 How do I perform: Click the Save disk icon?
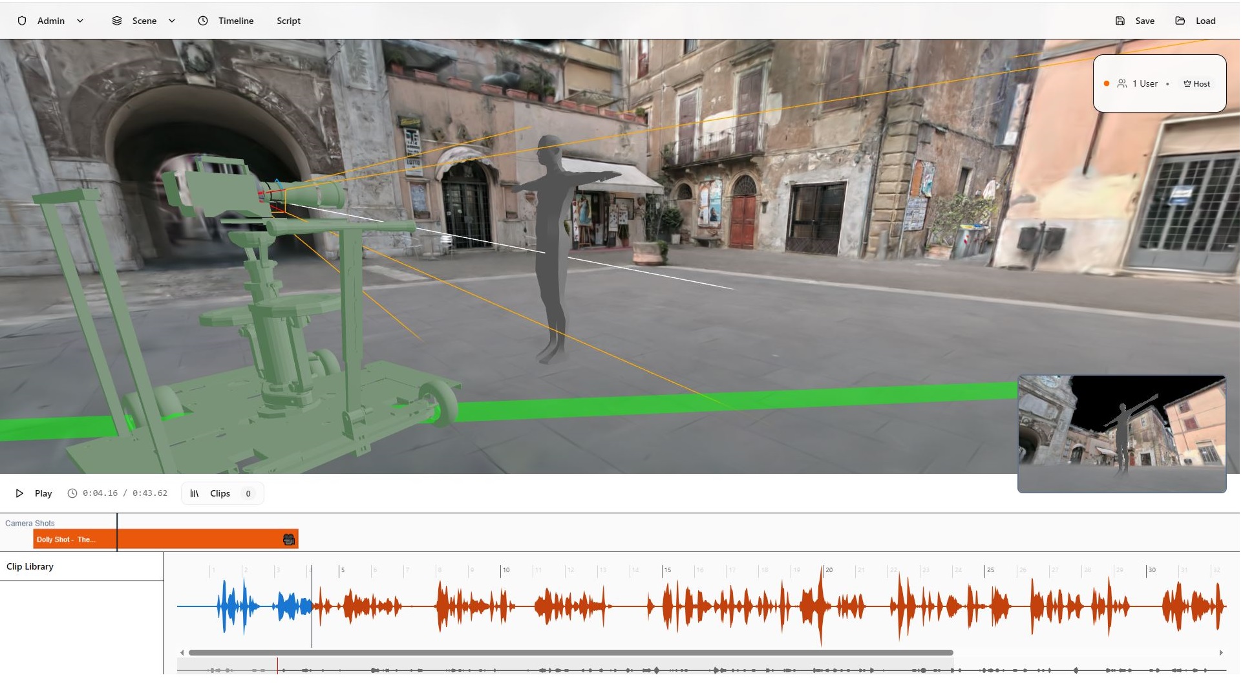coord(1120,21)
